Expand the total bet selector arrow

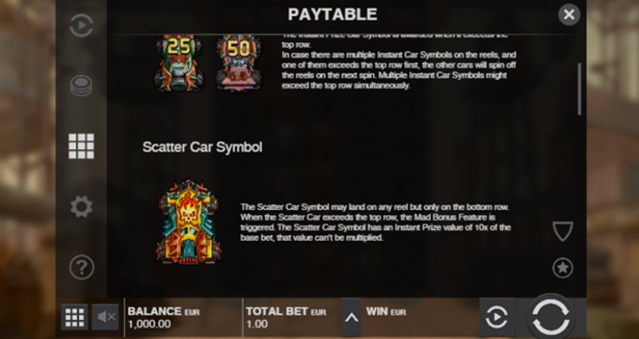[351, 317]
